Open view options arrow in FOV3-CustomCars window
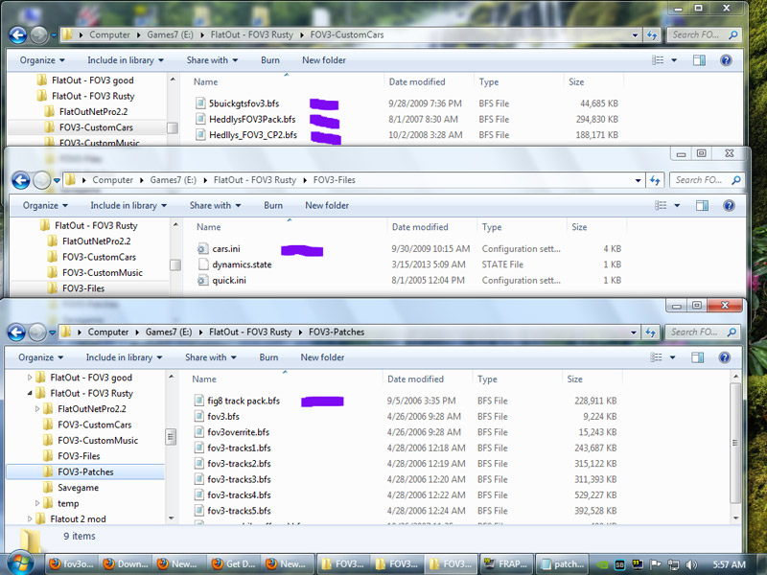This screenshot has height=575, width=767. (674, 60)
